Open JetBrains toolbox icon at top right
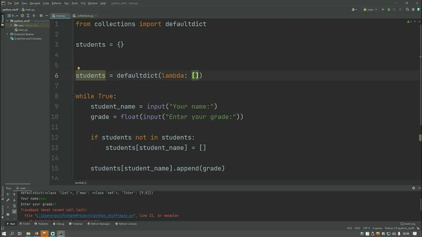The height and width of the screenshot is (237, 422). click(x=419, y=10)
